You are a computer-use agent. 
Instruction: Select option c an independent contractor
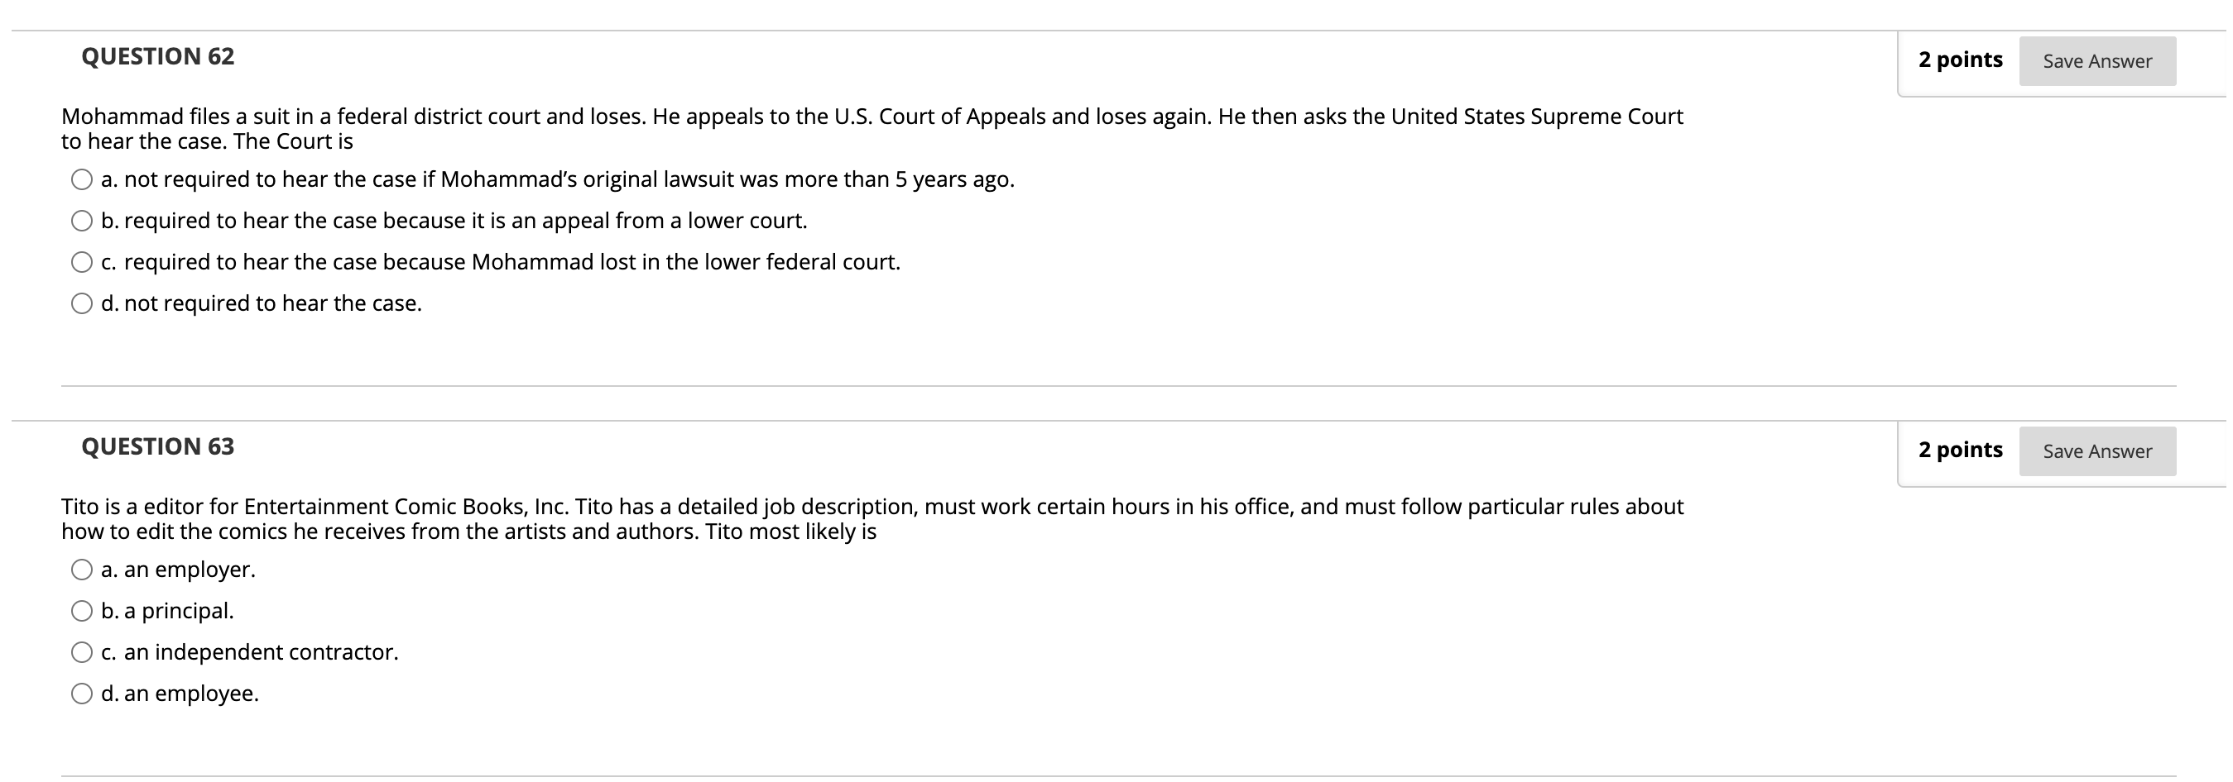(80, 651)
